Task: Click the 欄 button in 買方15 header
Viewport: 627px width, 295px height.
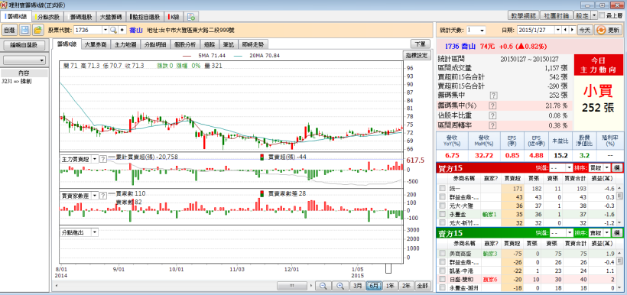Action: [616, 168]
